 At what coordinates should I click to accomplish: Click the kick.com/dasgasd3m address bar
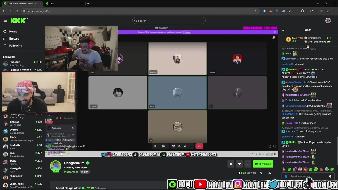[140, 11]
